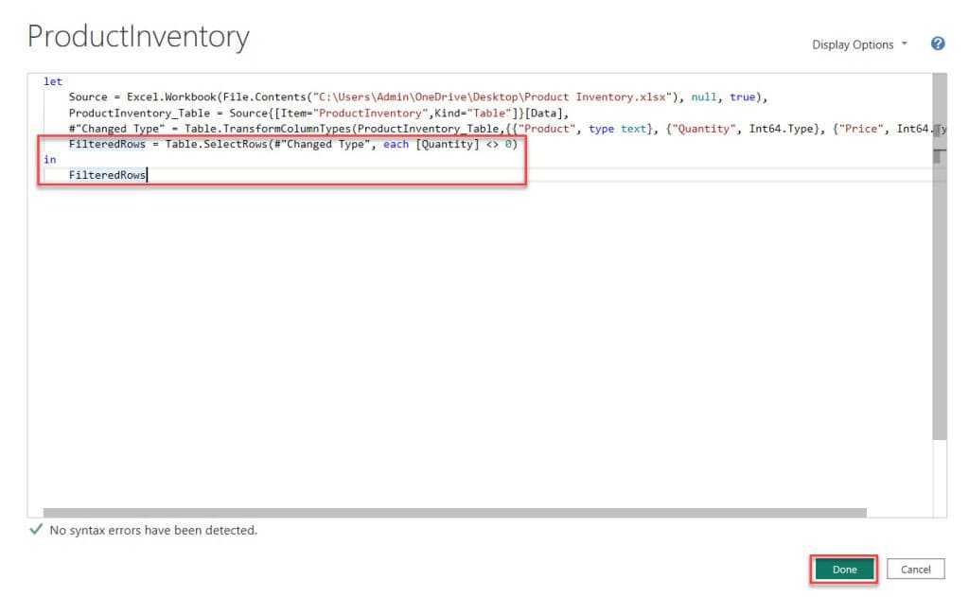
Task: Click the 'FilteredRows = Table.SelectRows' line
Action: click(x=293, y=144)
